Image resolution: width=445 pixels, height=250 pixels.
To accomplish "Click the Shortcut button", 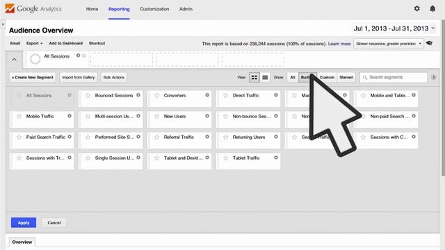I will click(x=97, y=43).
